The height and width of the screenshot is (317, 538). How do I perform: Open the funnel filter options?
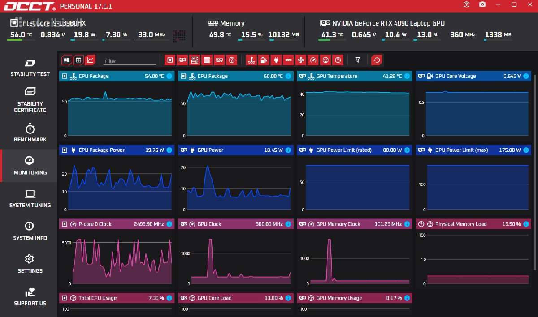pyautogui.click(x=357, y=60)
